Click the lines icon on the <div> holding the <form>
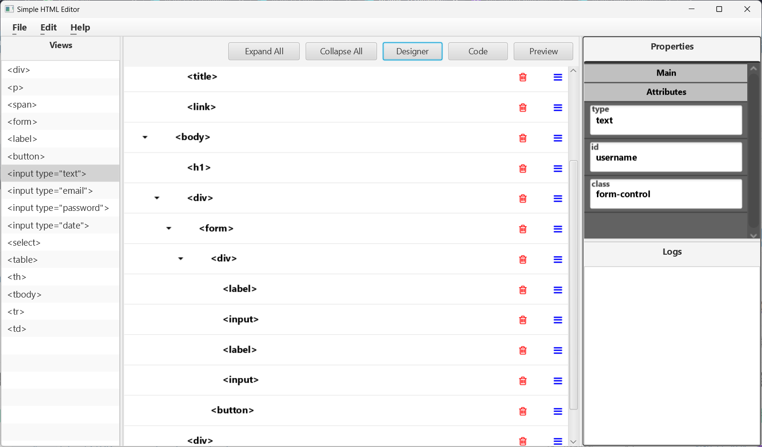This screenshot has height=447, width=762. click(558, 199)
